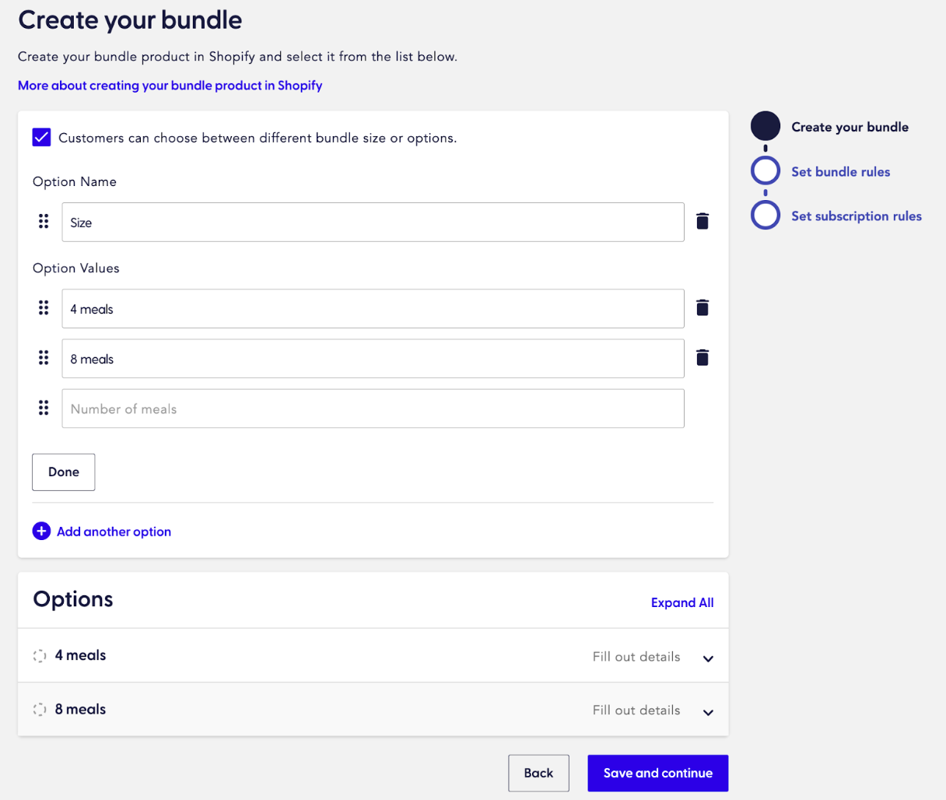Grab drag handle beside 4 meals field
Viewport: 946px width, 800px height.
(x=44, y=308)
